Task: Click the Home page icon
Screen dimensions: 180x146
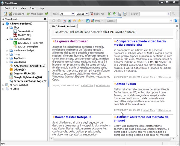Action: [74, 21]
